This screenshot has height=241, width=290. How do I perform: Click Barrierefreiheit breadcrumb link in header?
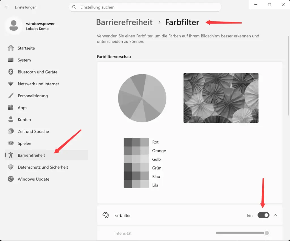[124, 22]
